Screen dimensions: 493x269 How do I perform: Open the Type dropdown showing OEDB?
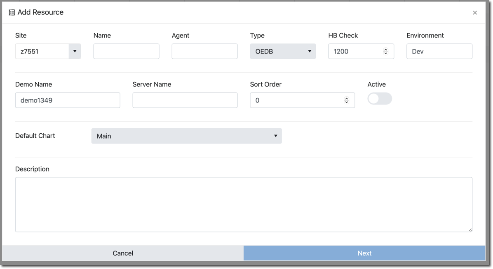click(283, 51)
